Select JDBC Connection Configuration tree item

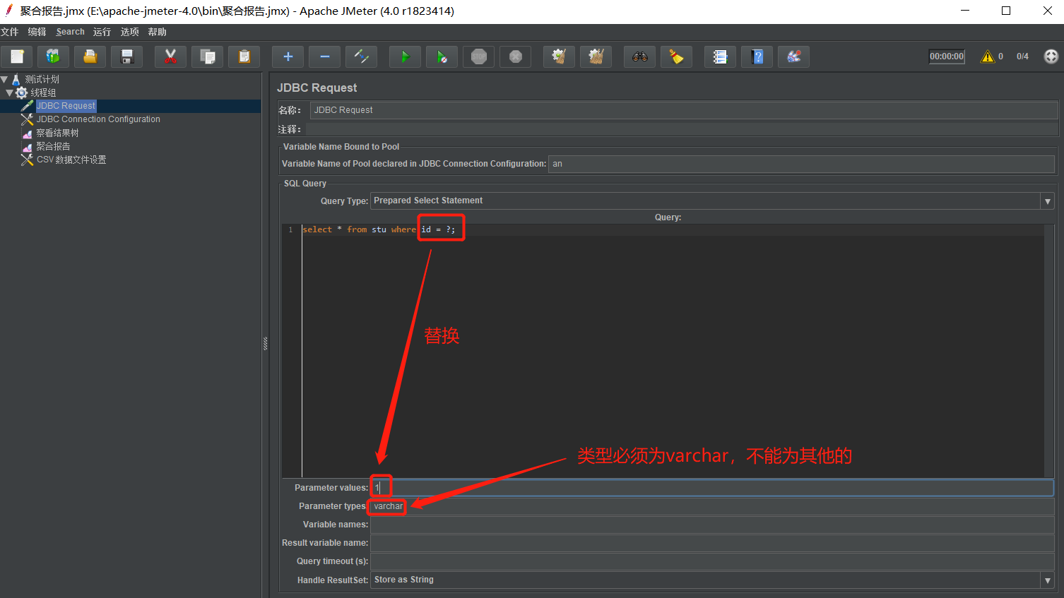98,119
